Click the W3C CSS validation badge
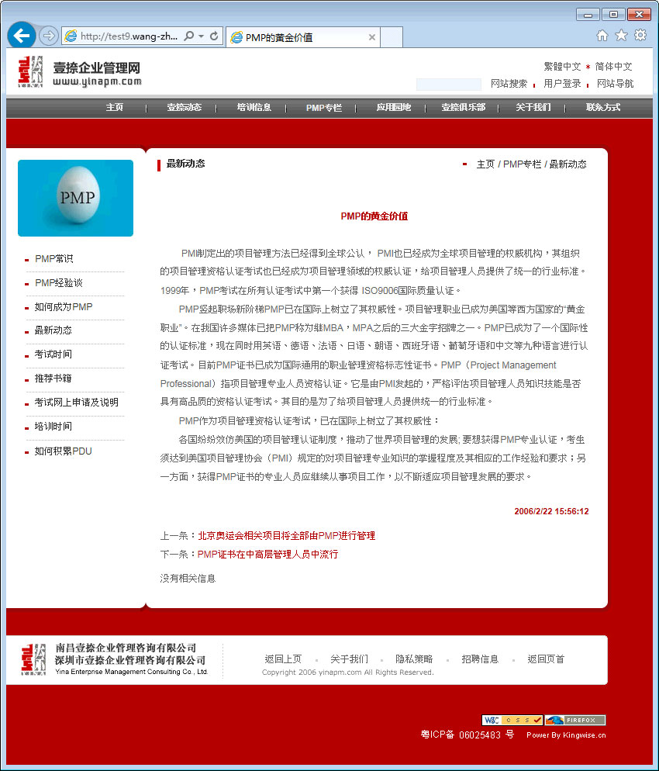Image resolution: width=659 pixels, height=771 pixels. coord(512,721)
